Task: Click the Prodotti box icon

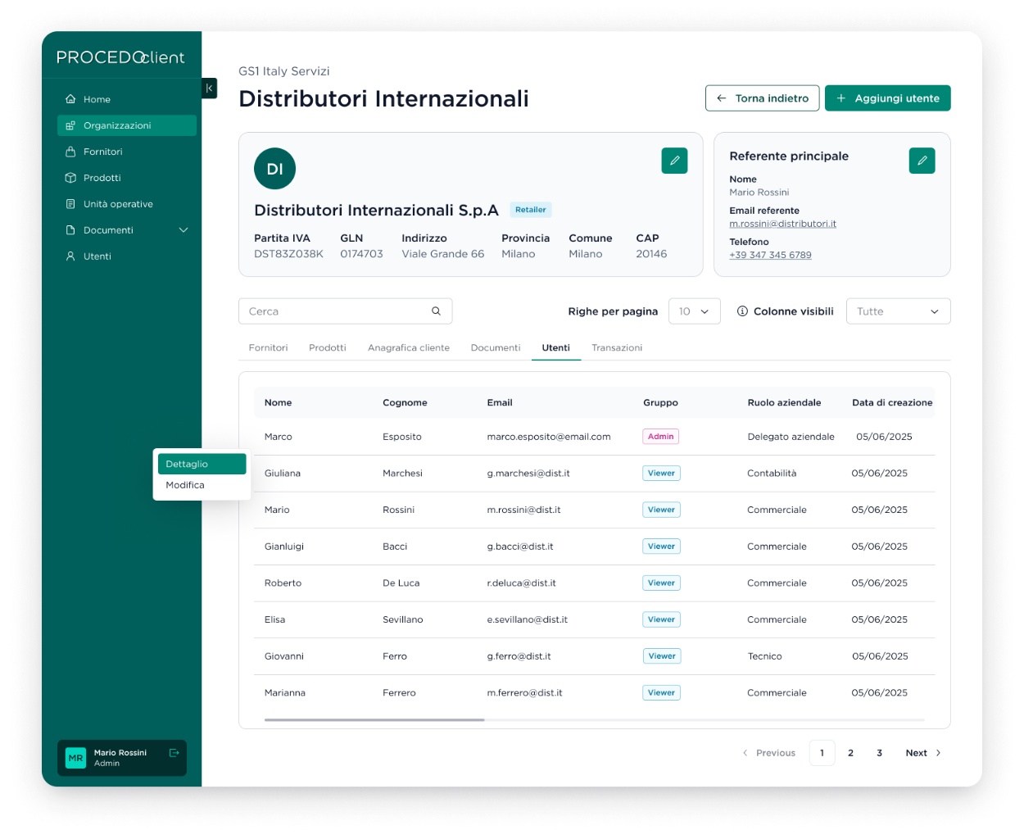Action: (x=70, y=178)
